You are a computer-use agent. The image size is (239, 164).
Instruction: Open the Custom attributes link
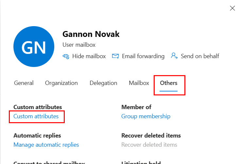pos(36,116)
